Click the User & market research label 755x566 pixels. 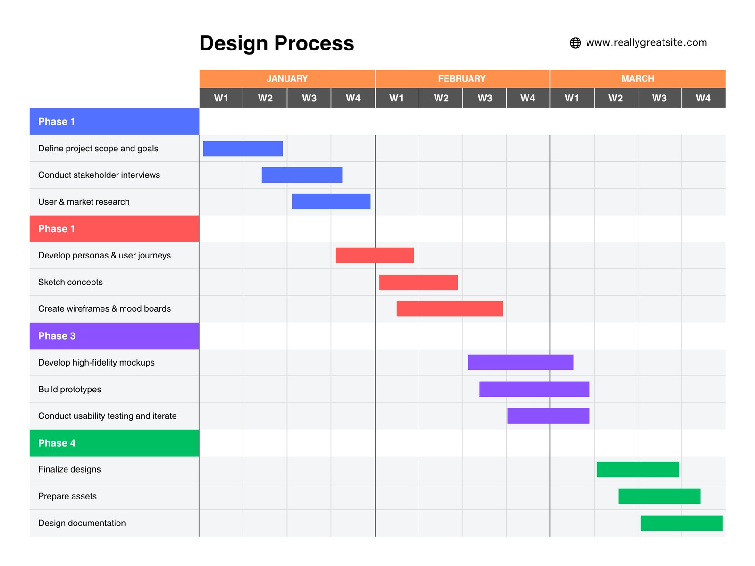coord(84,202)
